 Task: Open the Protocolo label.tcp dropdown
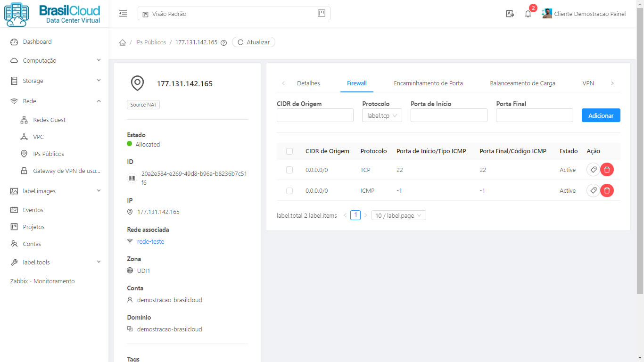coord(382,115)
